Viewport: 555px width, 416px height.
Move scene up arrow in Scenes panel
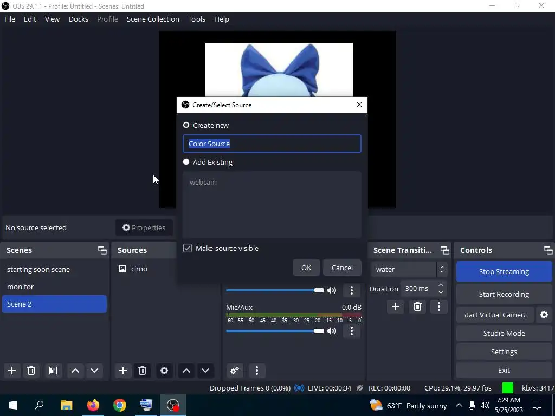coord(75,370)
